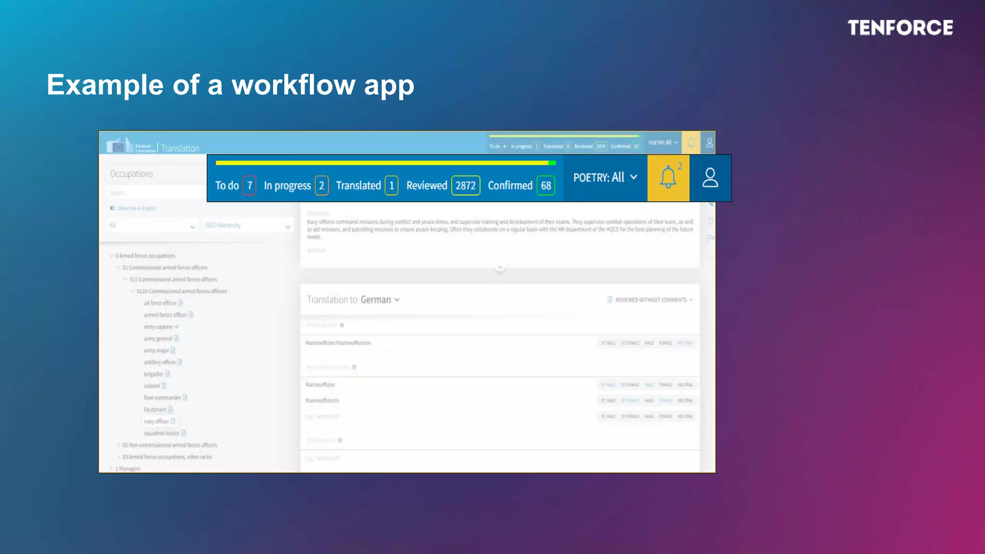Viewport: 985px width, 554px height.
Task: Open army captain occupation entry
Action: pos(158,327)
